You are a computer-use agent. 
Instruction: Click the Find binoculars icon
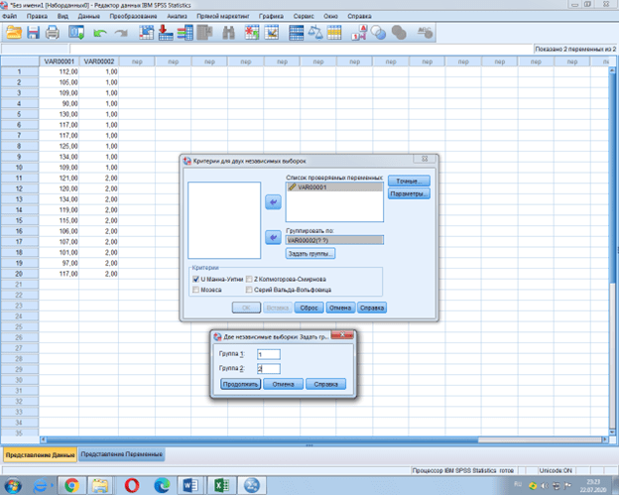[228, 33]
